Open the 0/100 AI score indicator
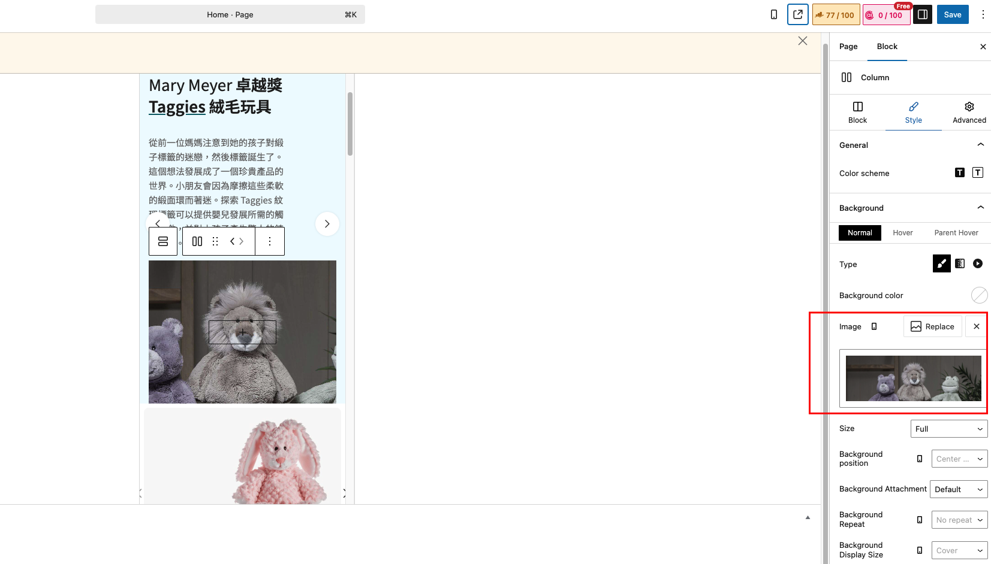Screen dimensions: 991x564 [887, 15]
